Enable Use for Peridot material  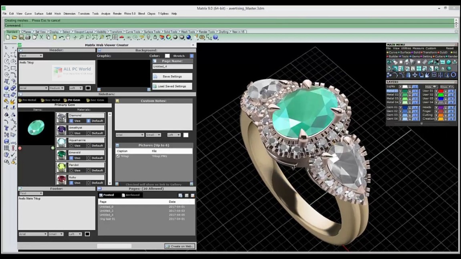pos(71,170)
